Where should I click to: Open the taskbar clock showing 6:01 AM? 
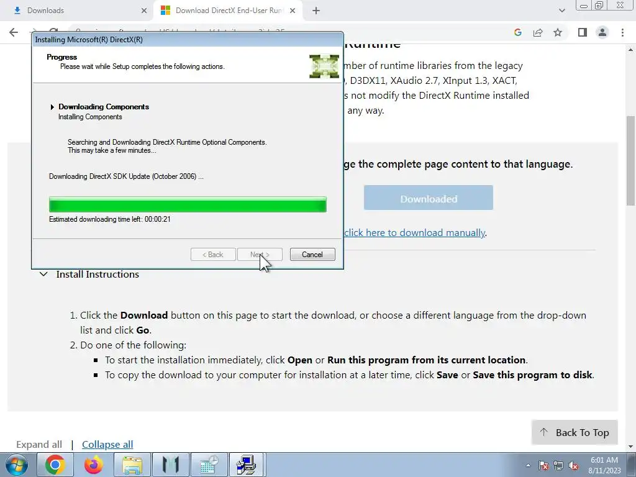pos(604,465)
